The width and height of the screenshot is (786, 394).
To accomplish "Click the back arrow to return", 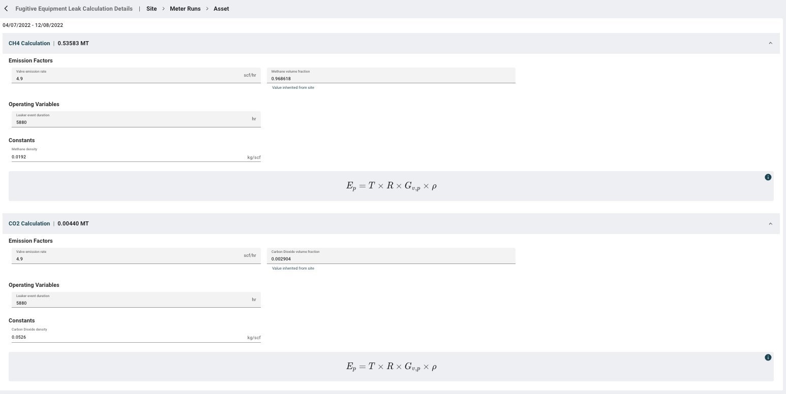I will (7, 8).
